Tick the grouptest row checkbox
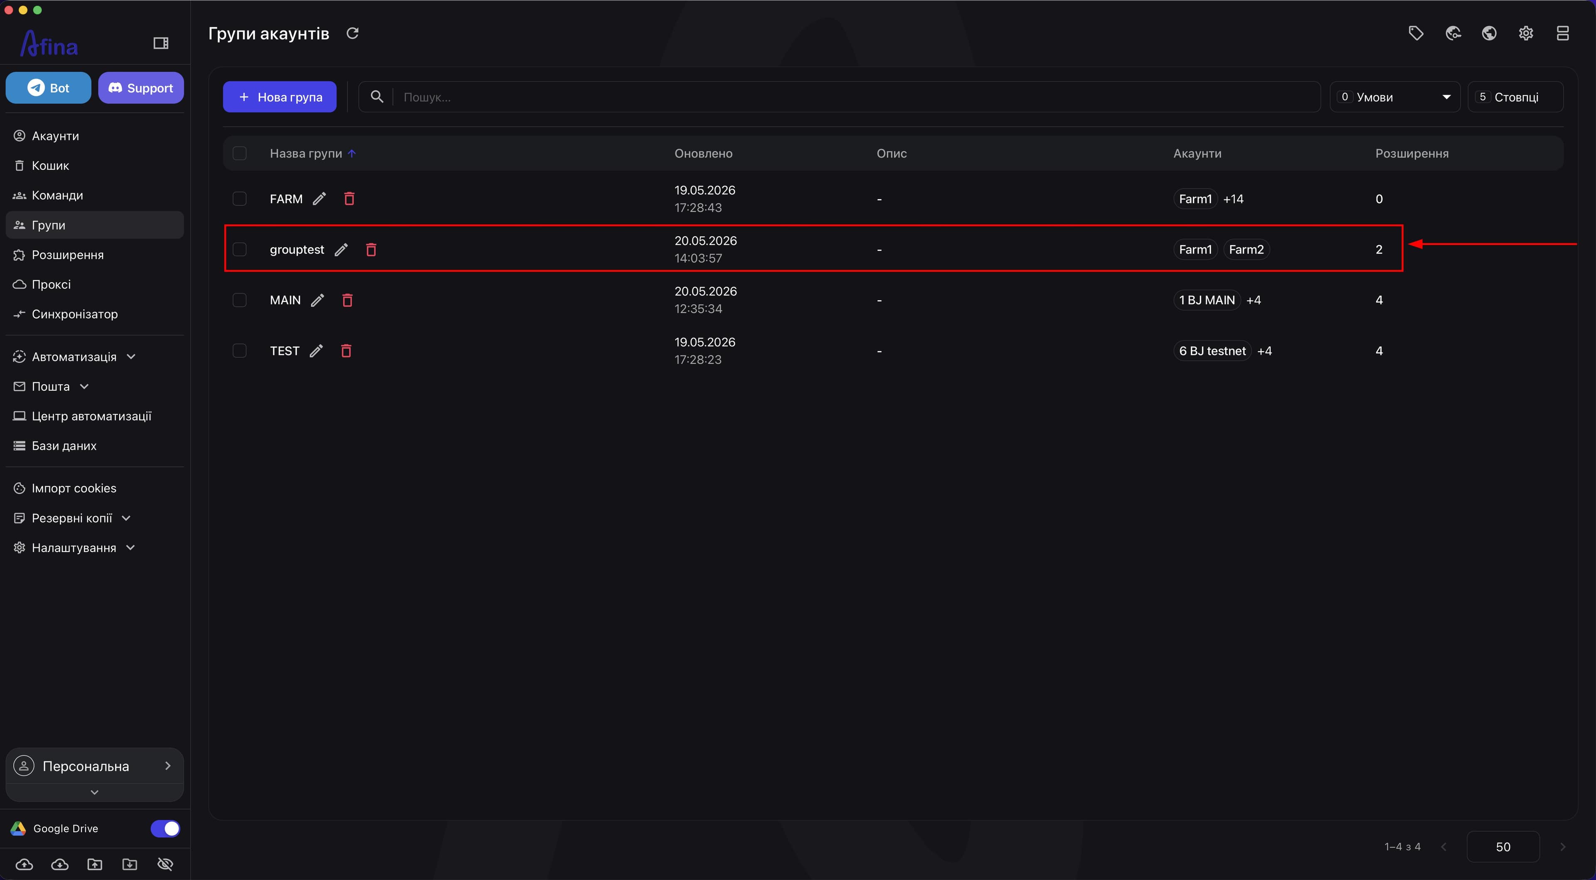 click(240, 250)
